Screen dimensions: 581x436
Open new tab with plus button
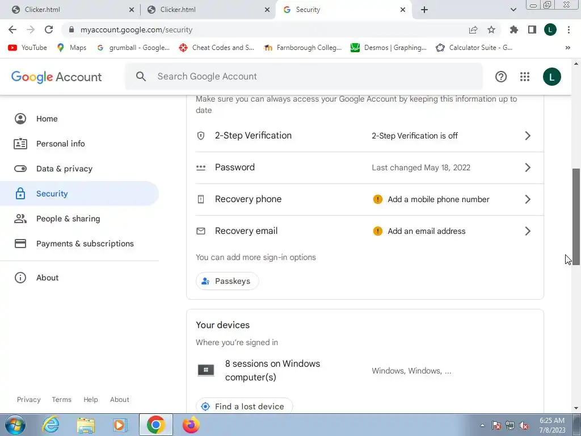(424, 10)
